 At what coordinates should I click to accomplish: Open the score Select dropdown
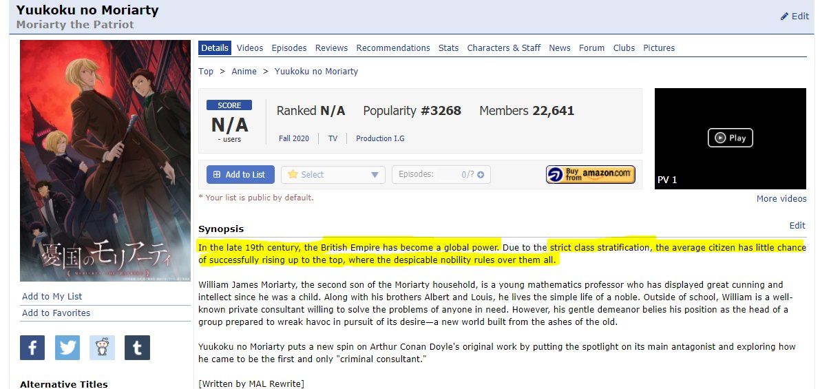click(333, 175)
